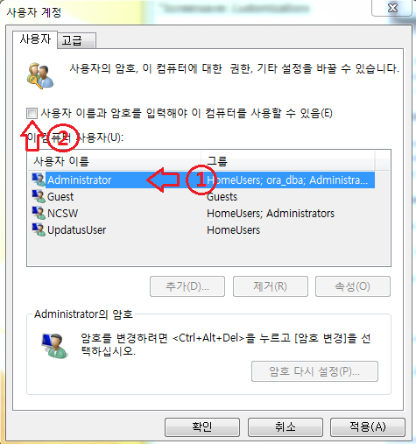
Task: Click the 적용(A) button
Action: [368, 426]
